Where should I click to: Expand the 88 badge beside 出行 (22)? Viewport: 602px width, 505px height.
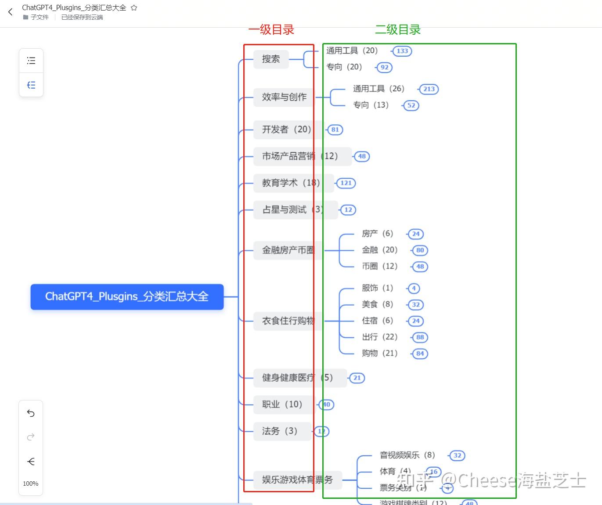pos(420,337)
